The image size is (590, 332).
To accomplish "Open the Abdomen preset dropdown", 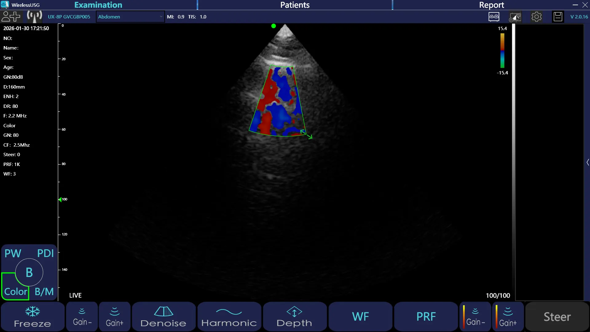I will point(130,17).
